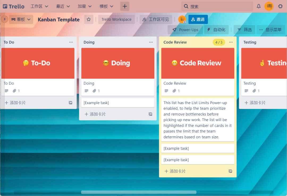Click the Kanban Template board title
Image resolution: width=287 pixels, height=196 pixels.
58,19
